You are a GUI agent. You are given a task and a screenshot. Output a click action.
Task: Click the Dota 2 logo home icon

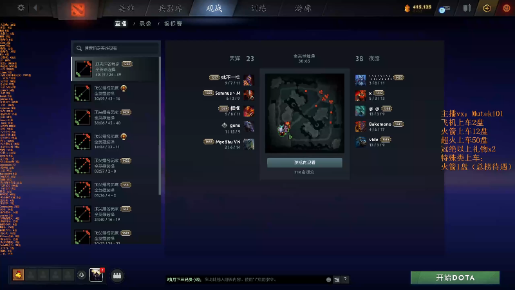(78, 10)
